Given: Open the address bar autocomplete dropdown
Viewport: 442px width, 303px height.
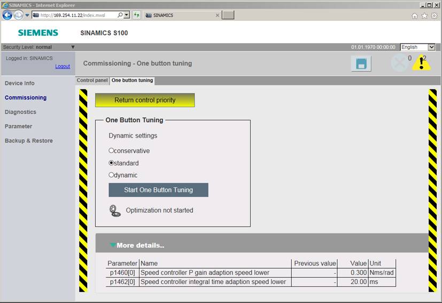Looking at the screenshot, I should [x=127, y=15].
